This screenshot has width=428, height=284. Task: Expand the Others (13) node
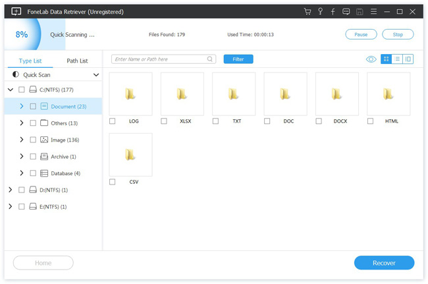22,123
